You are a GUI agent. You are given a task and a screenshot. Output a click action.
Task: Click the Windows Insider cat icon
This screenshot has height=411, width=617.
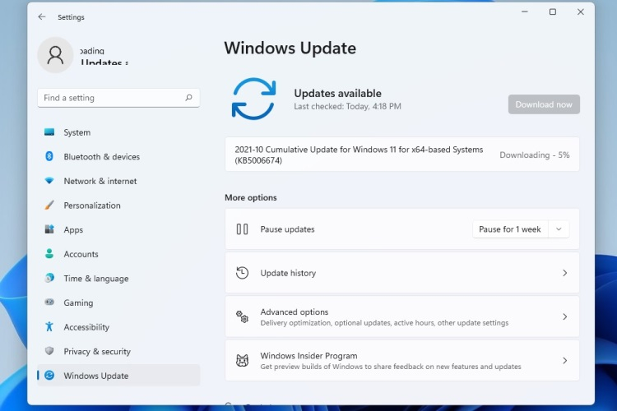pos(242,360)
